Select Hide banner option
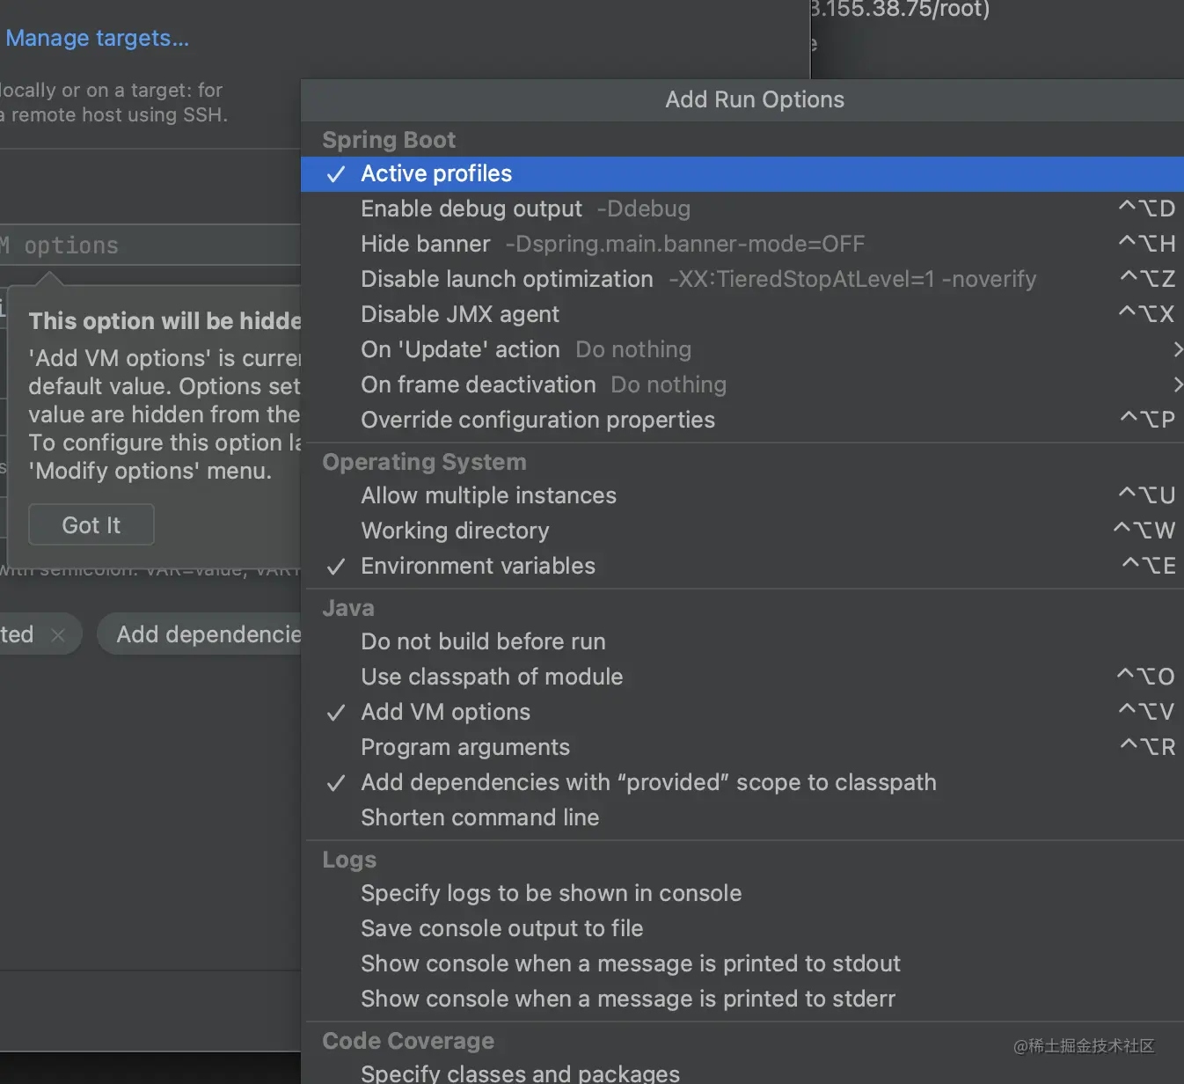The width and height of the screenshot is (1184, 1084). (742, 245)
